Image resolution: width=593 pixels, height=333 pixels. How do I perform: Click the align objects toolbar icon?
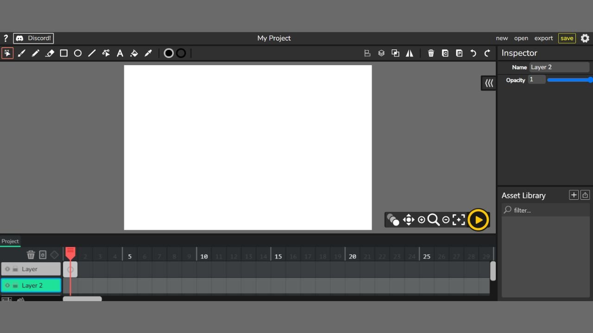[367, 53]
